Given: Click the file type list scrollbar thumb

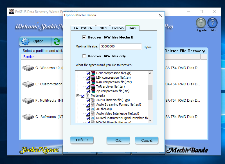Looking at the screenshot, I should click(150, 93).
